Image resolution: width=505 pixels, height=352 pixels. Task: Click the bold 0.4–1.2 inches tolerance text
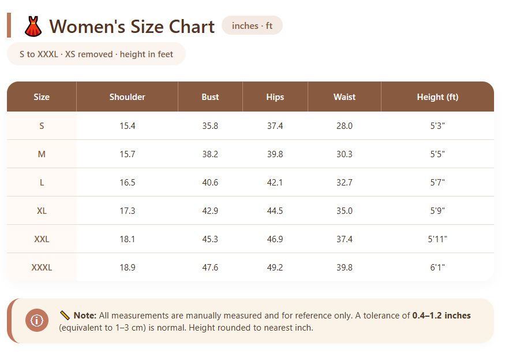441,316
